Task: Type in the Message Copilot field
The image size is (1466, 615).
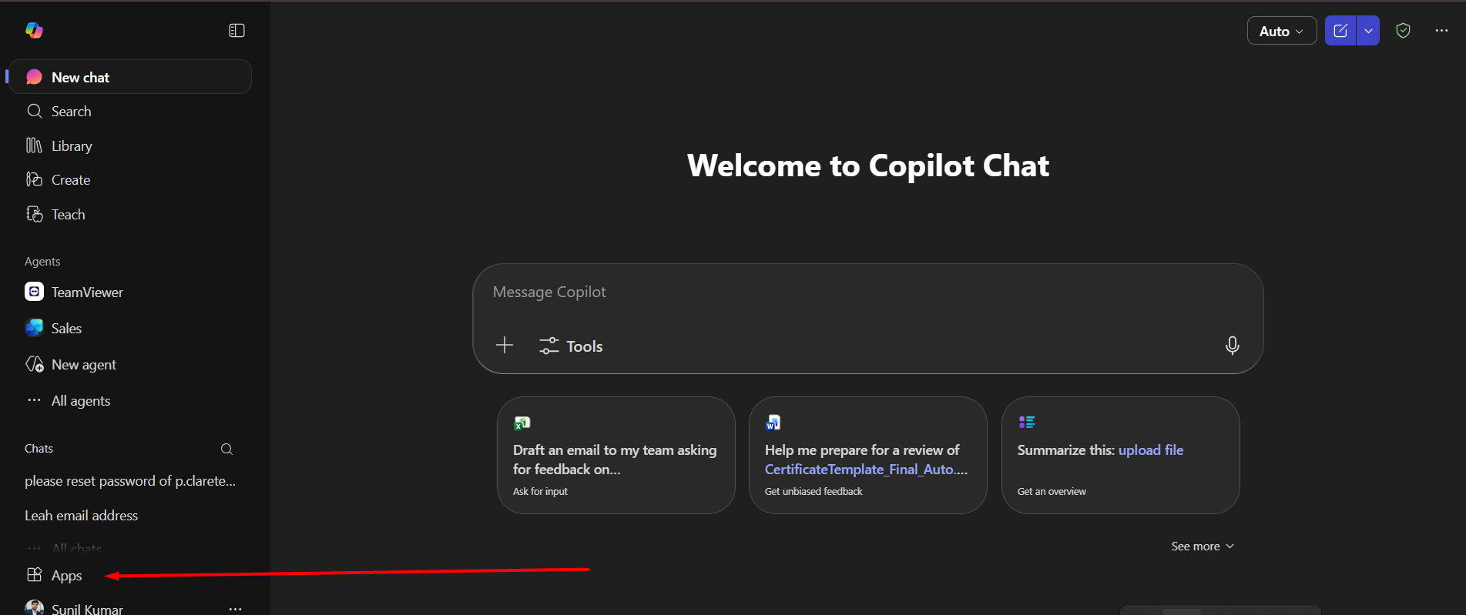Action: tap(847, 292)
